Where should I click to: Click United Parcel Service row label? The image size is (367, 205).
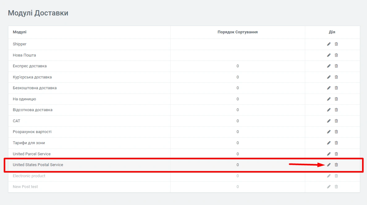(32, 154)
